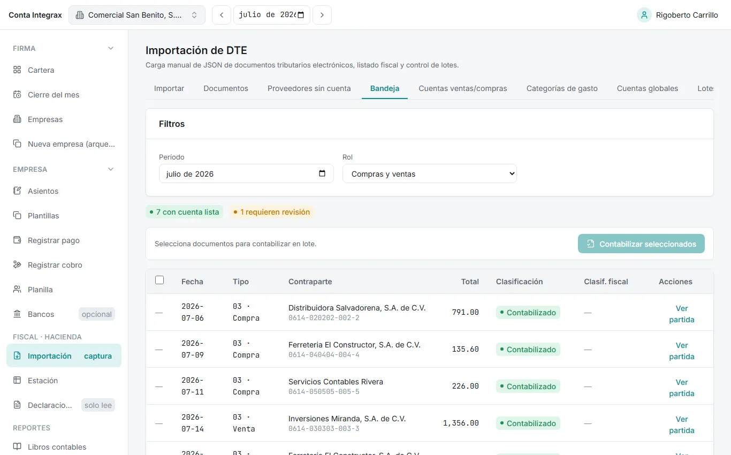Go to the previous month arrow
Viewport: 731px width, 455px height.
222,15
